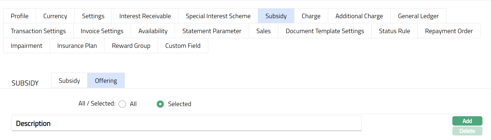The height and width of the screenshot is (140, 491).
Task: Open Document Template Settings tab
Action: click(325, 31)
